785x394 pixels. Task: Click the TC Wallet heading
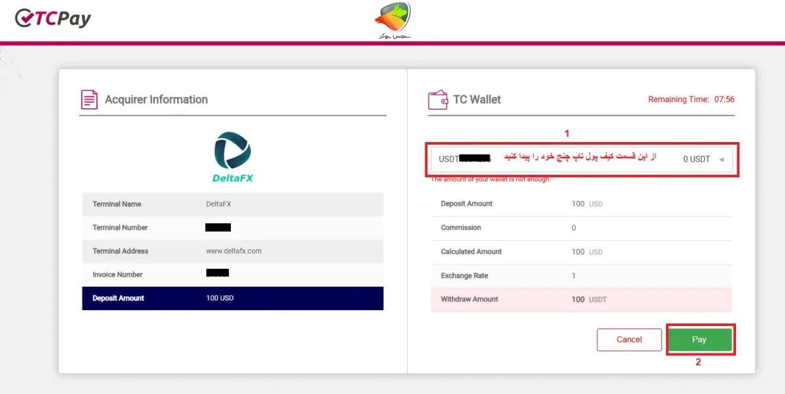[477, 99]
